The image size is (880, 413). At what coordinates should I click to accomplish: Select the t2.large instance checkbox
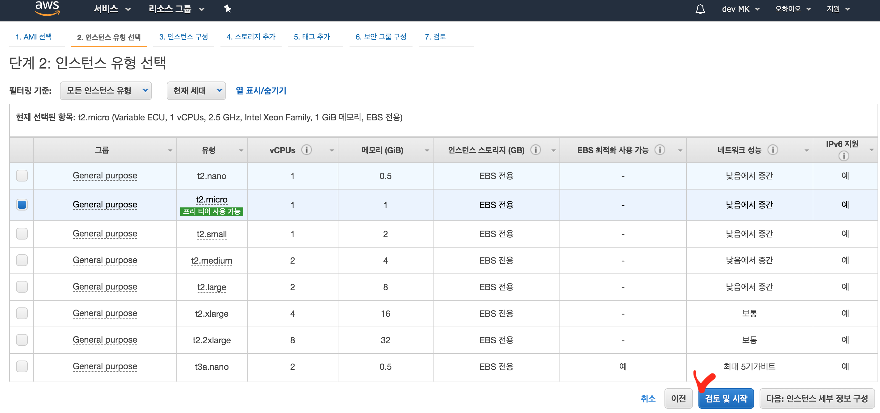[22, 287]
